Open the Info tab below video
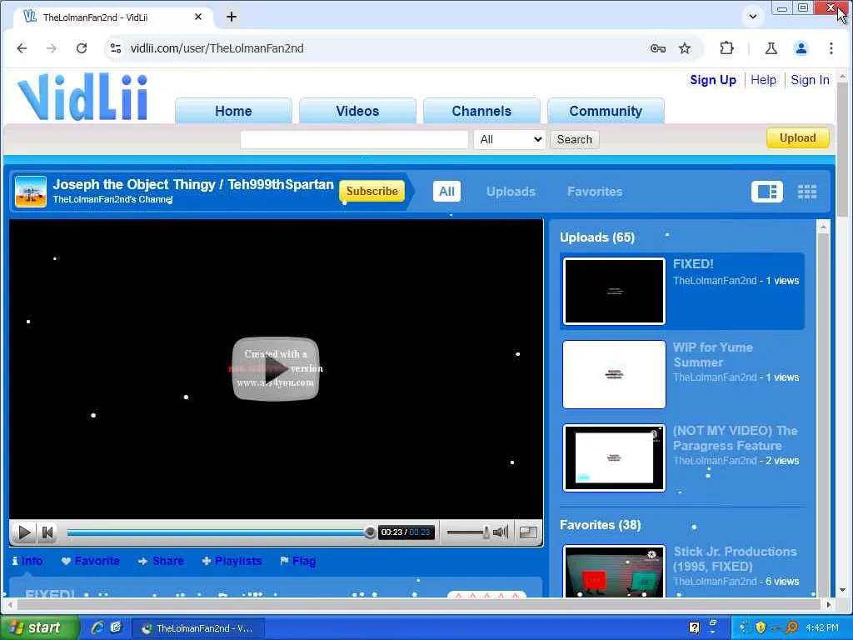 (x=27, y=561)
